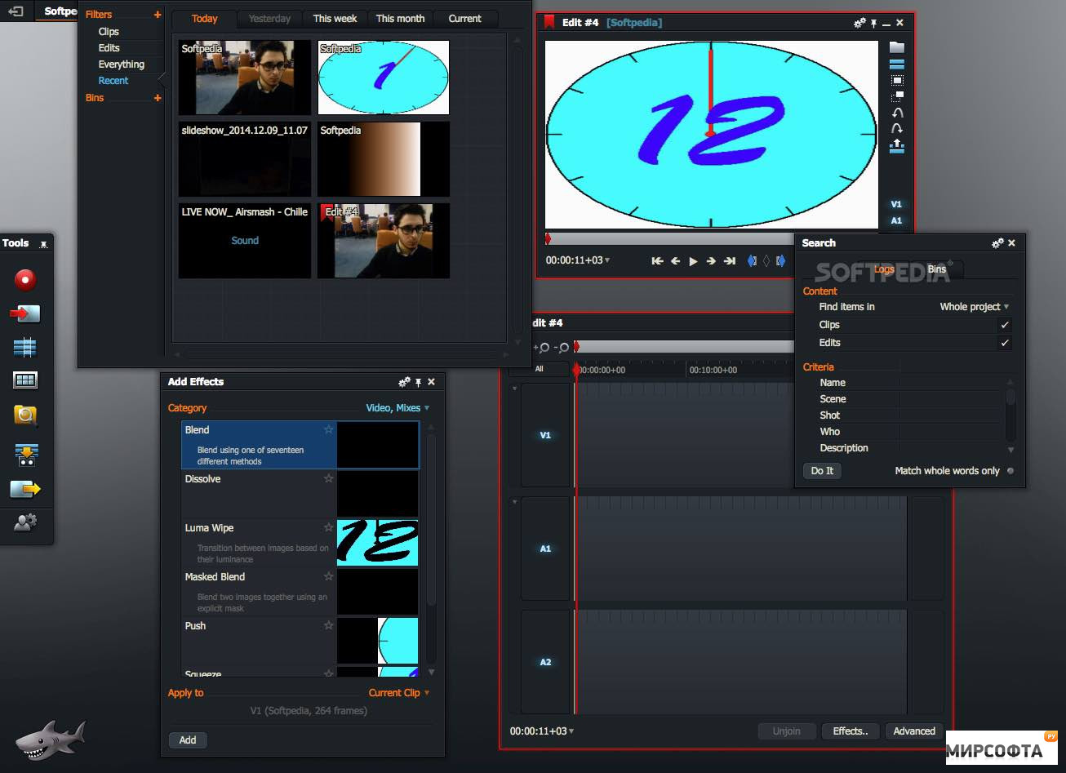Viewport: 1066px width, 773px height.
Task: Toggle the A1 track button in the viewer
Action: coord(896,220)
